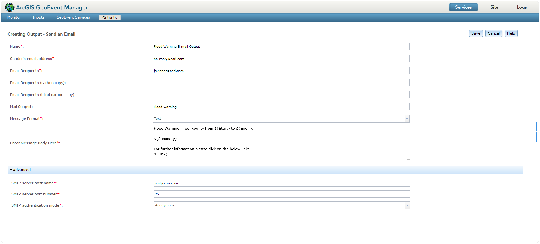
Task: Click the ArcGIS GeoEvent Manager globe logo
Action: click(10, 7)
